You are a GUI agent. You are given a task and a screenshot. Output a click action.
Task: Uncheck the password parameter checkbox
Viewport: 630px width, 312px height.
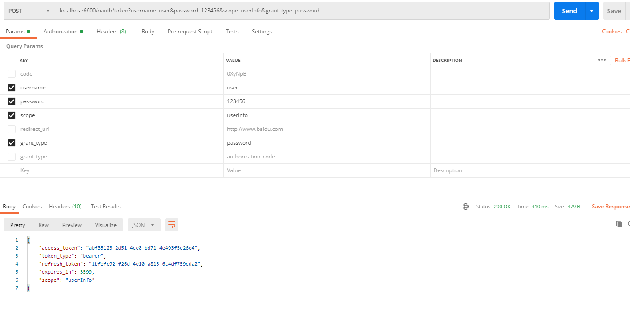click(12, 101)
